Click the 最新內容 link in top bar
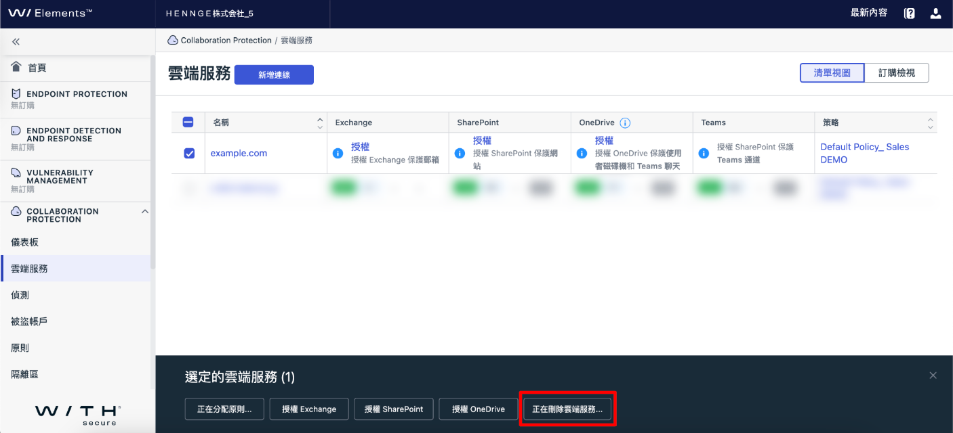The image size is (953, 433). (869, 13)
